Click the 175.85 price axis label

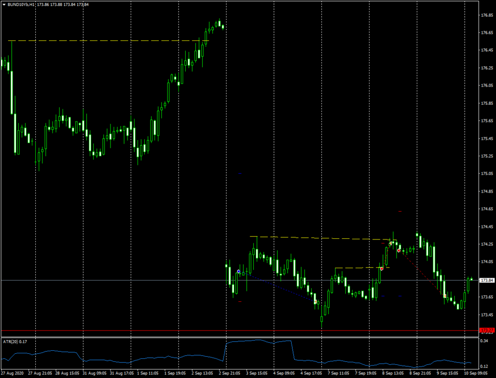[487, 103]
